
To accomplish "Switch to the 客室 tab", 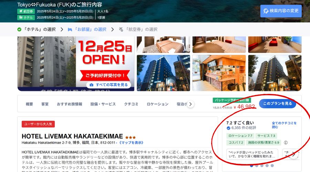I will pos(45,104).
